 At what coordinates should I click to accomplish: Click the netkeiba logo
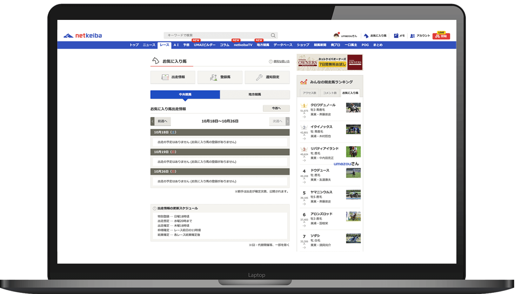[83, 36]
